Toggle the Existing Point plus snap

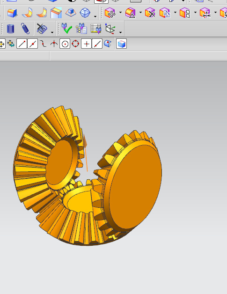coord(86,44)
